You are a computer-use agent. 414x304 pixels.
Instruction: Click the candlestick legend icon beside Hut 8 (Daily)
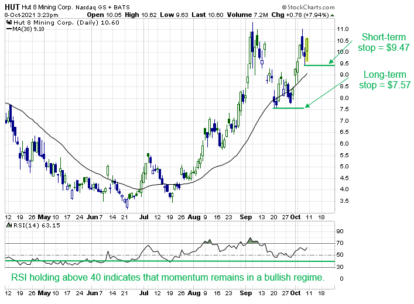tap(9, 22)
